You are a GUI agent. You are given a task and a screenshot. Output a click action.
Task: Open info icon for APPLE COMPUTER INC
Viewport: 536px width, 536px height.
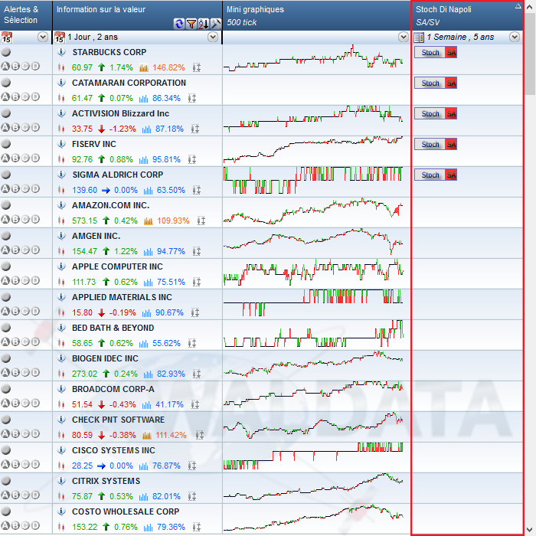(61, 266)
